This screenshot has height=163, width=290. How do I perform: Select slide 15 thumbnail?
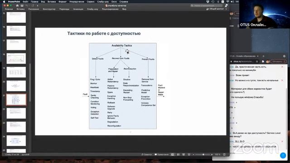(16, 17)
